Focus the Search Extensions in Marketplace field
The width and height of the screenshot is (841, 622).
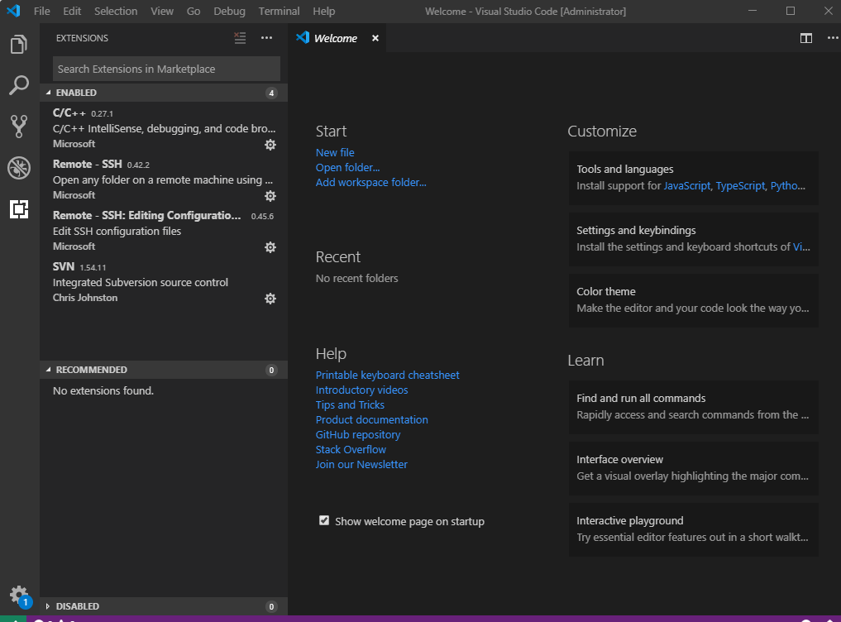(166, 69)
